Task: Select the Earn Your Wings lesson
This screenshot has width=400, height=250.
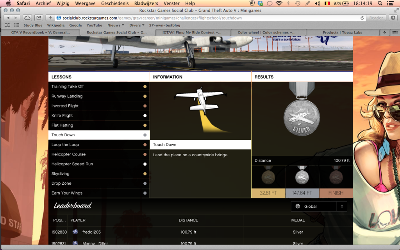Action: (x=99, y=193)
